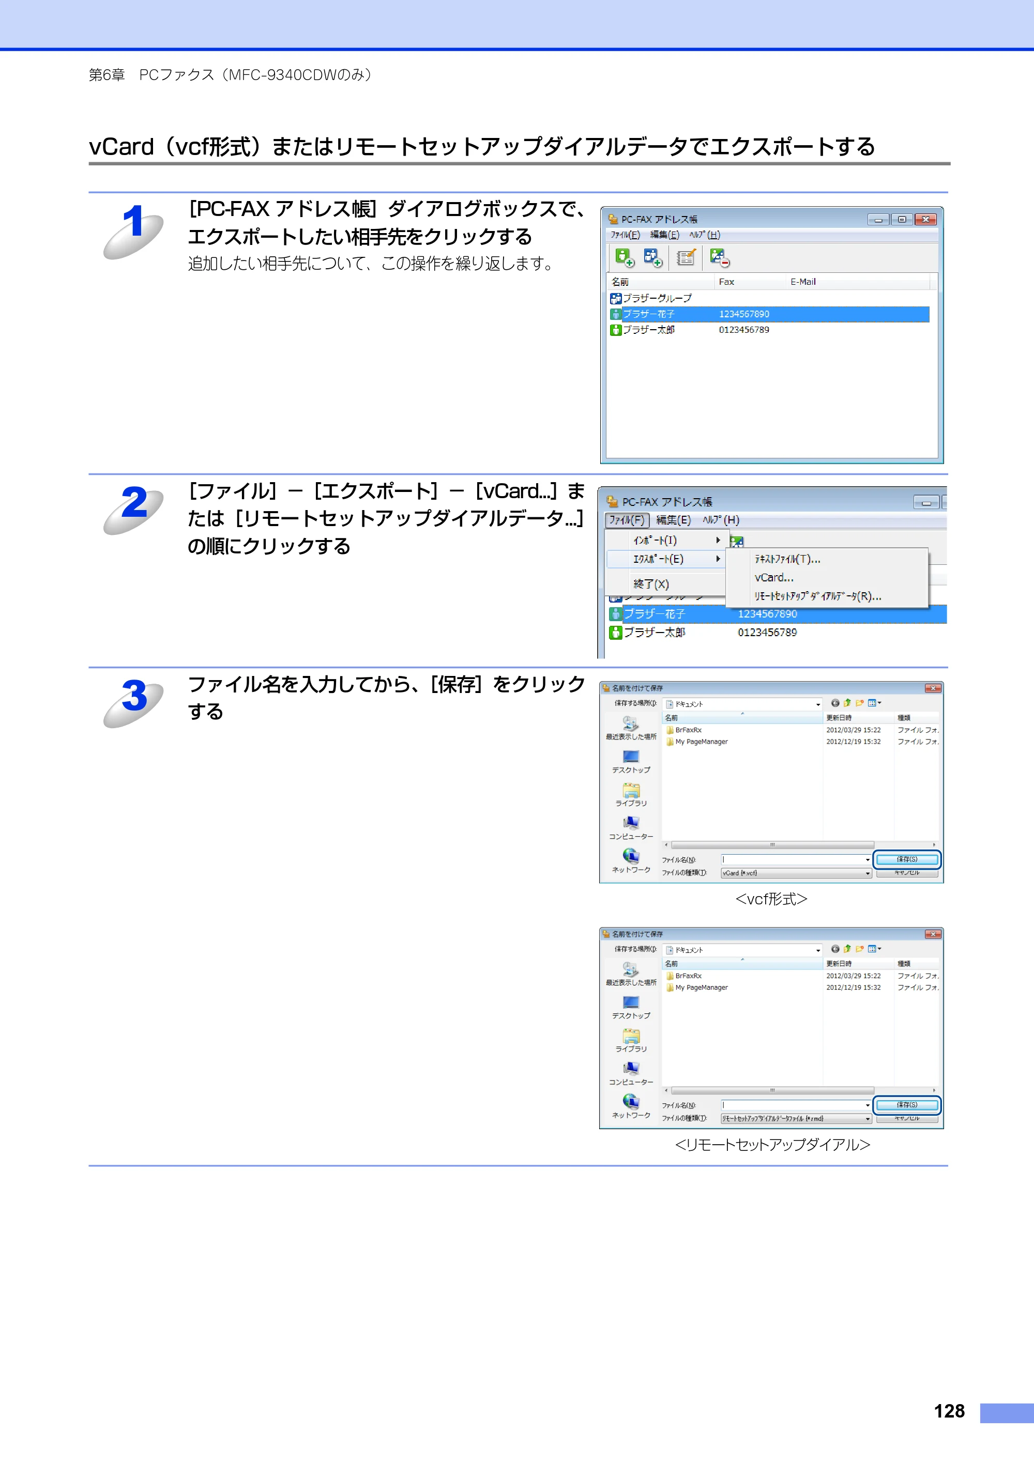Open 編集(E) menu in step 1 address book window
This screenshot has width=1034, height=1463.
point(664,235)
